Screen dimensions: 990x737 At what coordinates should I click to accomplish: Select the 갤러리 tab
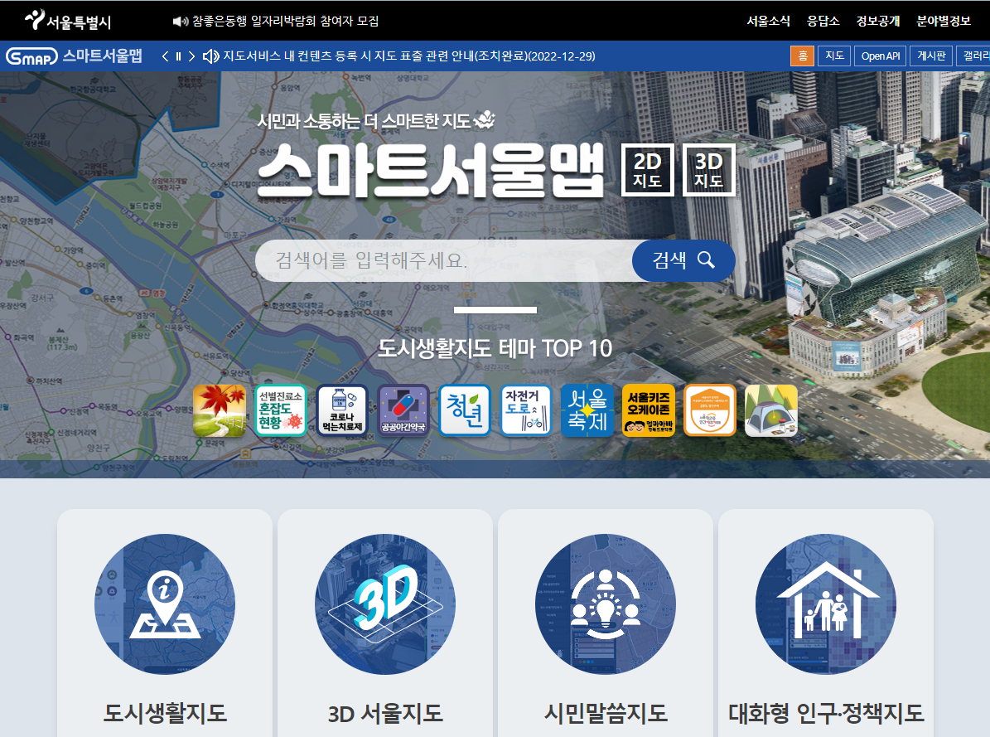pyautogui.click(x=973, y=56)
